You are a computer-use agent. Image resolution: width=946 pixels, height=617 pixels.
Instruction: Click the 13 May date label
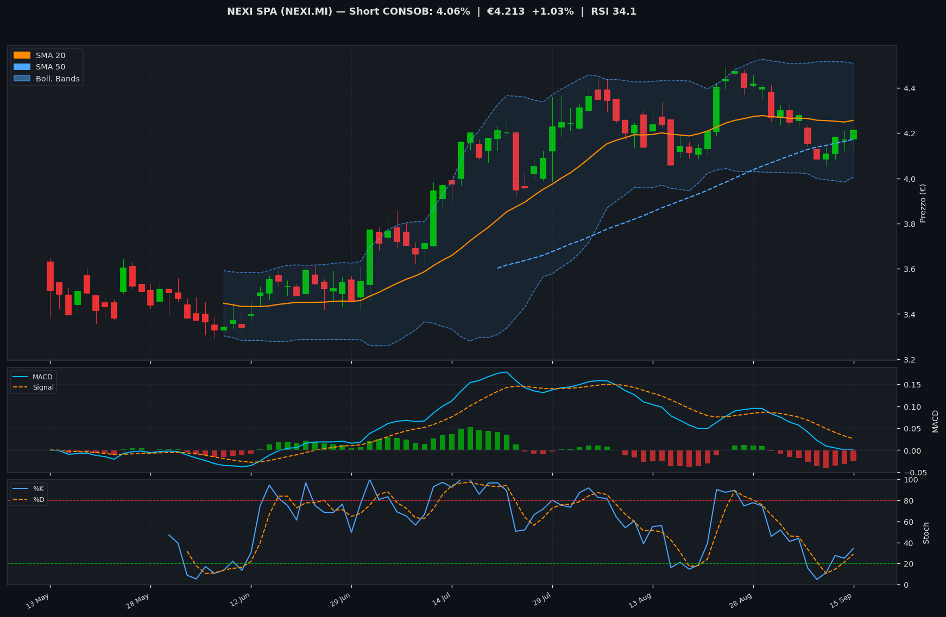tap(38, 601)
